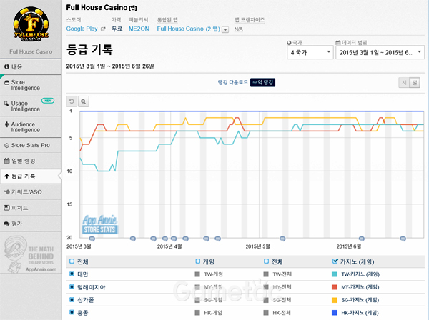Open Store Stats Pro in sidebar
This screenshot has height=320, width=429.
point(29,145)
